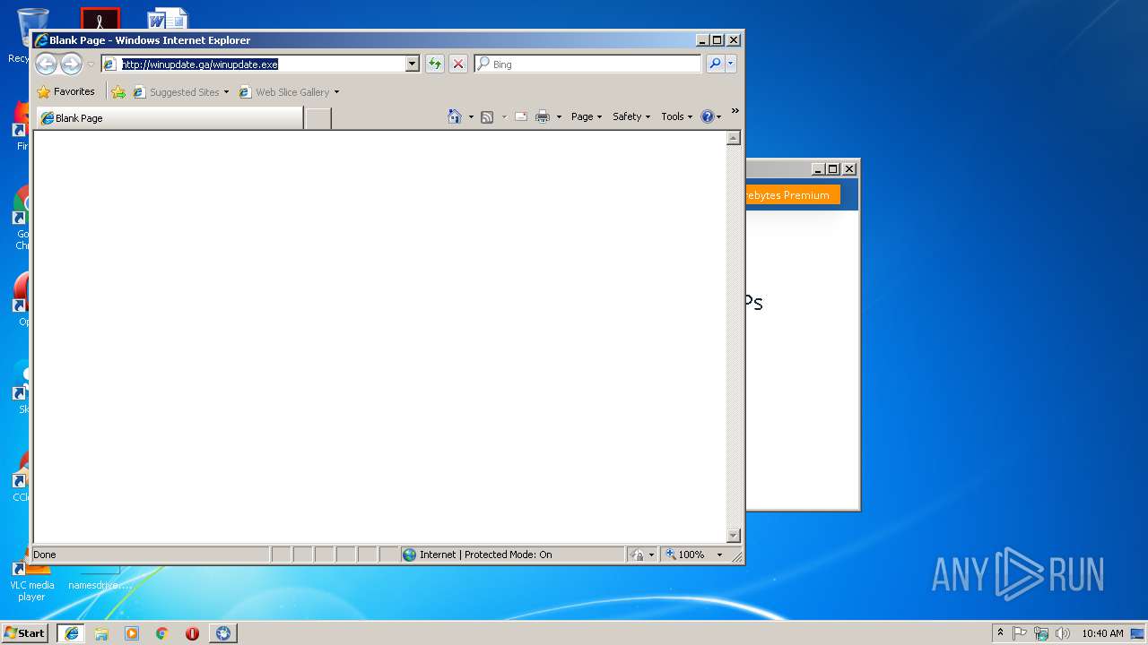Screen dimensions: 1148x645
Task: Open the Recycle Bin desktop icon
Action: click(32, 25)
